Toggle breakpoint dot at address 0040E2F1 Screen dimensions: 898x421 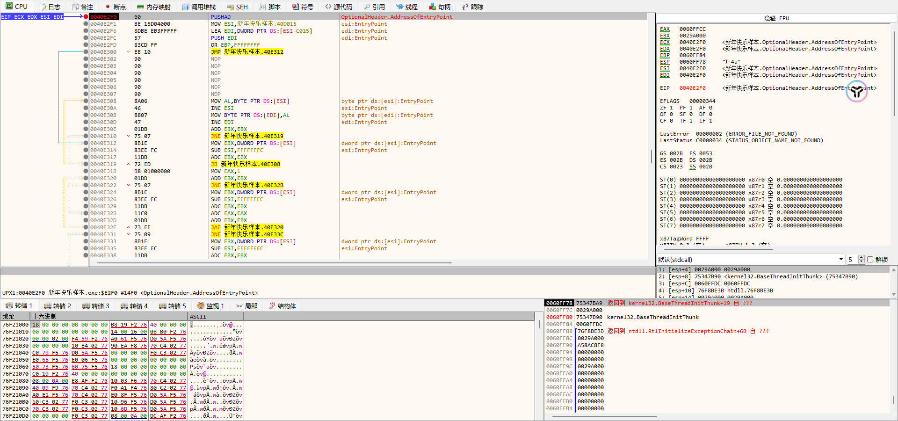[86, 24]
